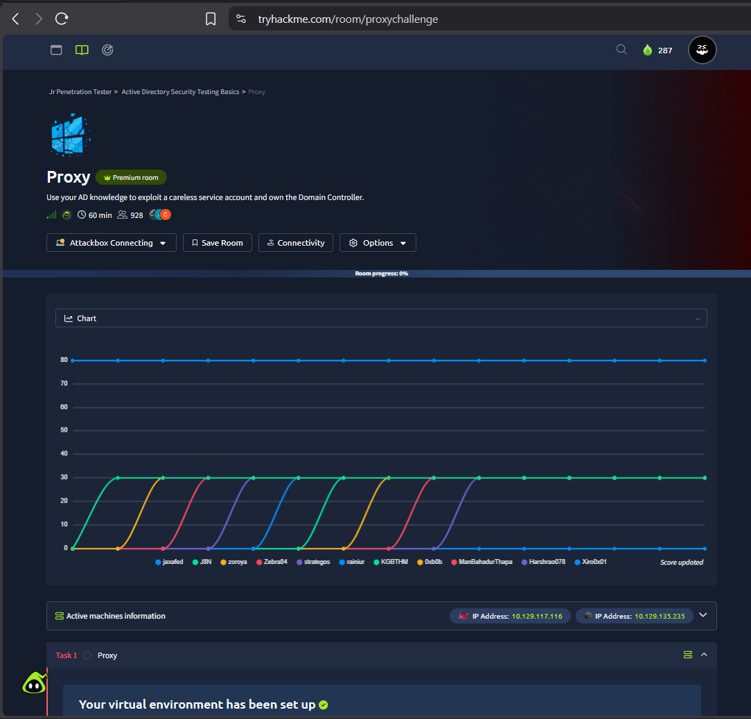Viewport: 751px width, 719px height.
Task: Collapse Task 1 with the chevron
Action: tap(704, 655)
